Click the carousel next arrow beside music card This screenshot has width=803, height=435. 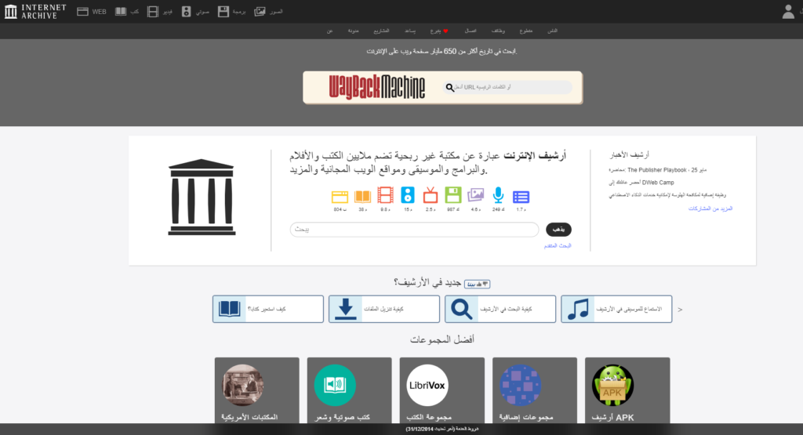point(680,310)
